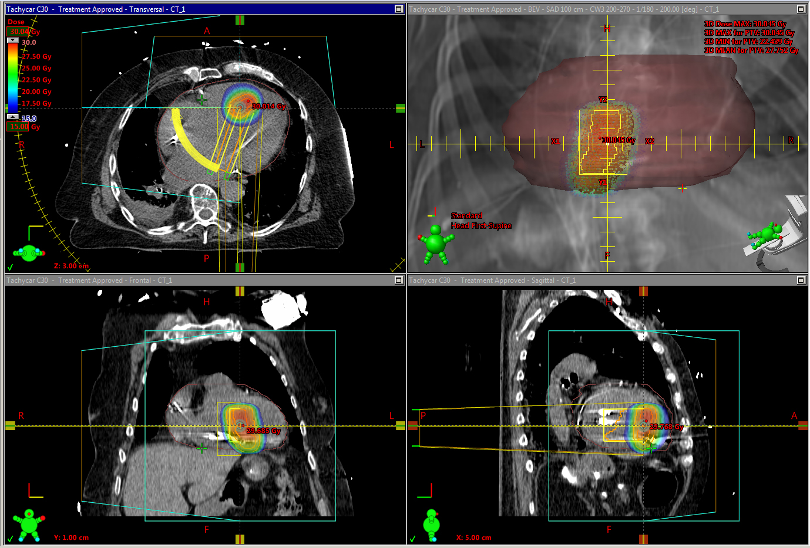This screenshot has width=810, height=548.
Task: Maximize the Transversal view pane
Action: click(399, 9)
